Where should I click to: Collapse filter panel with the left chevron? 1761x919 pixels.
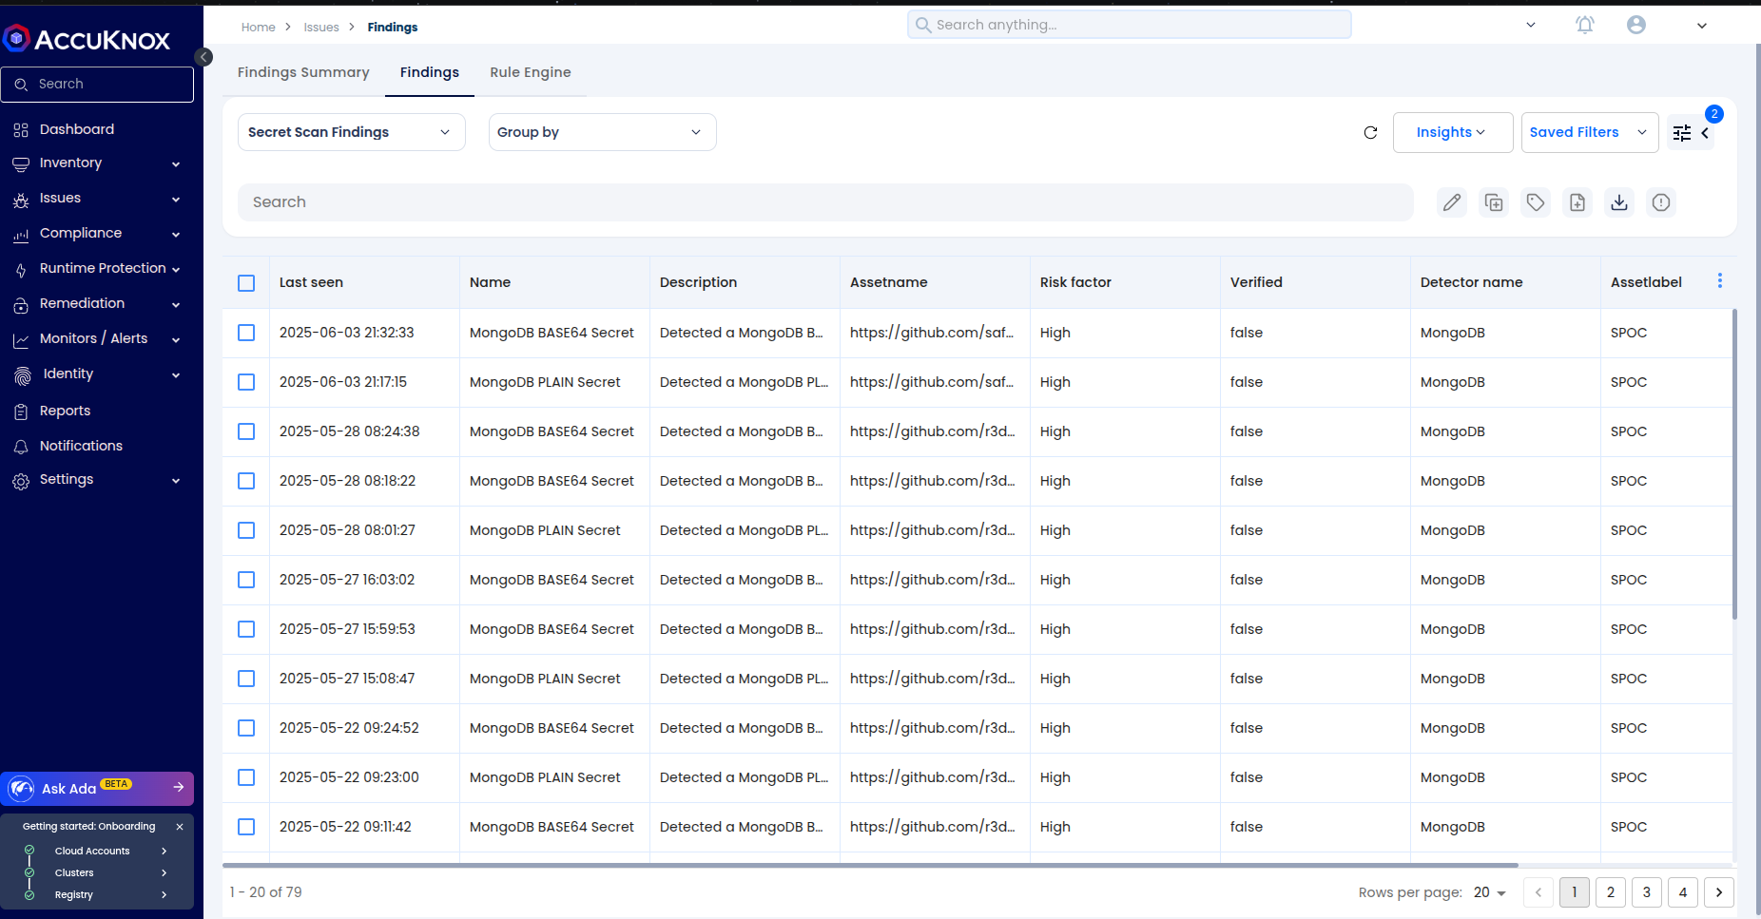pyautogui.click(x=1705, y=133)
